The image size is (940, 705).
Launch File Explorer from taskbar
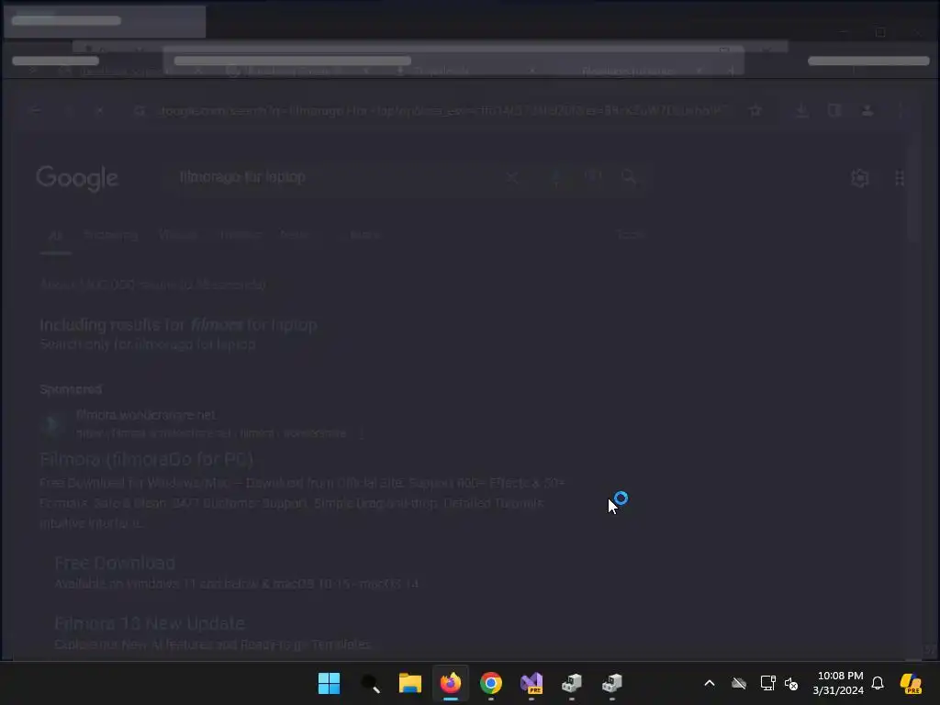click(x=410, y=683)
